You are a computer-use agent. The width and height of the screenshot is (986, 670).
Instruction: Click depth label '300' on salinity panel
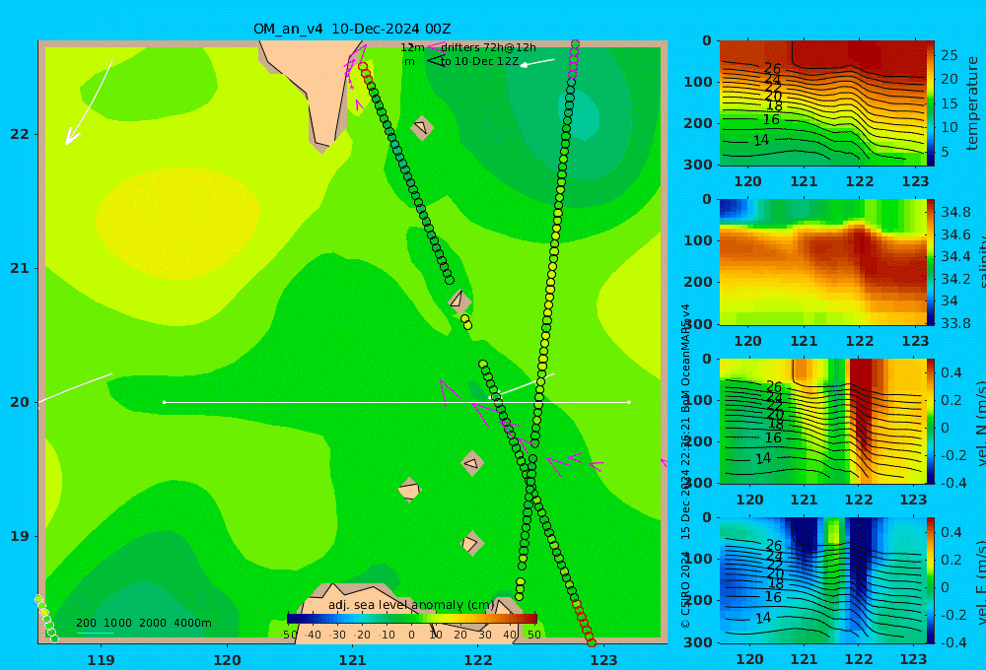point(698,324)
